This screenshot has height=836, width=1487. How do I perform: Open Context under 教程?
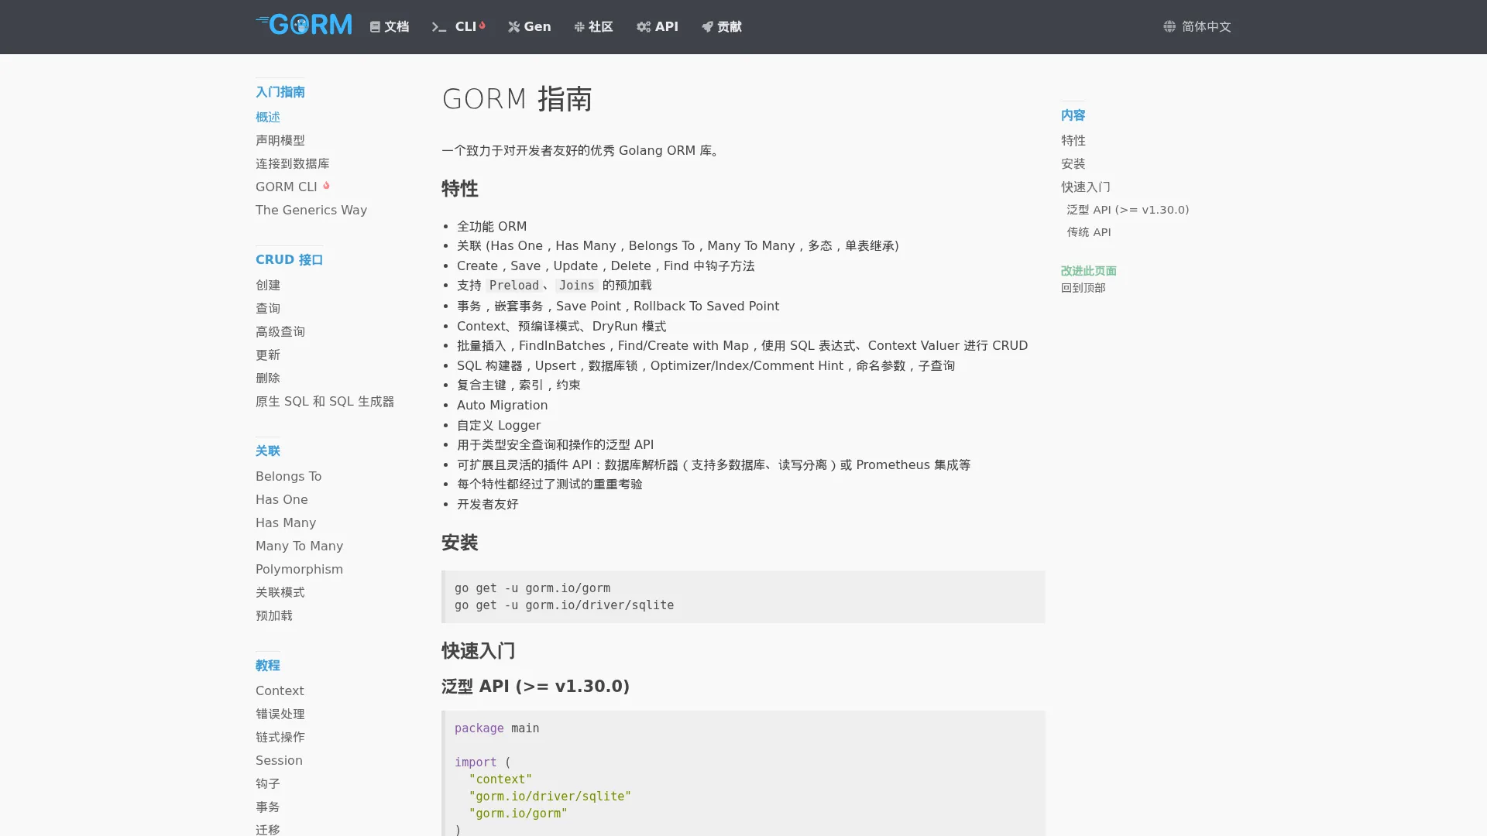click(x=280, y=690)
